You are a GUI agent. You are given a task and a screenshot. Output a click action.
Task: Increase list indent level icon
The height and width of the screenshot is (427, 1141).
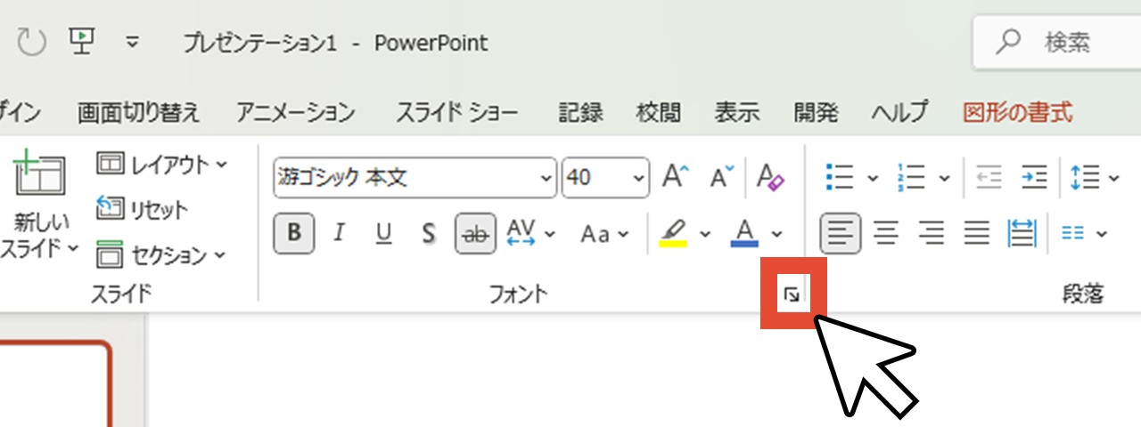1034,177
